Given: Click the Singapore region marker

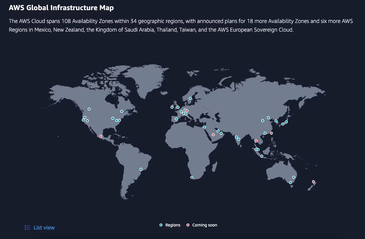Looking at the screenshot, I should tap(258, 150).
